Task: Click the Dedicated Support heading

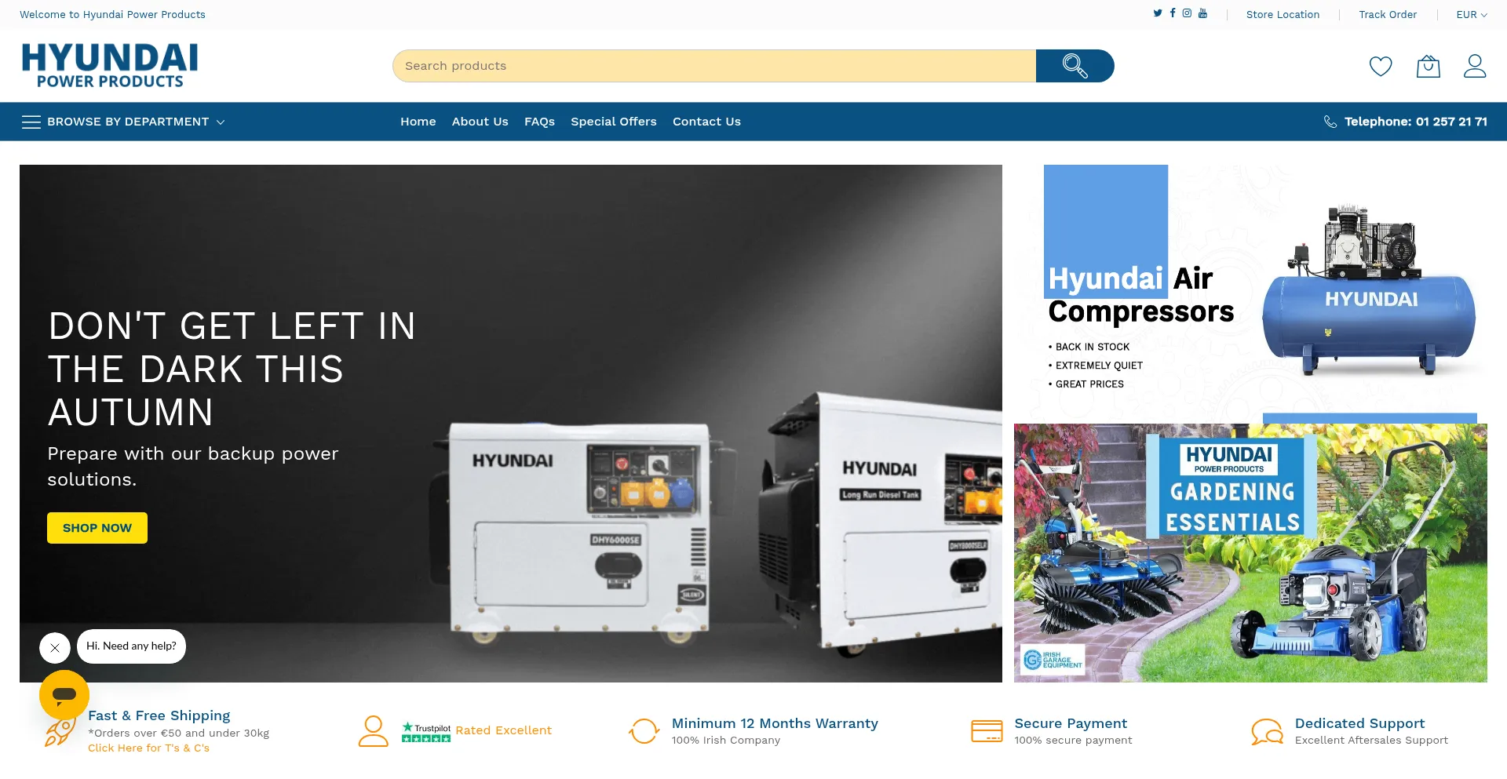Action: tap(1359, 723)
